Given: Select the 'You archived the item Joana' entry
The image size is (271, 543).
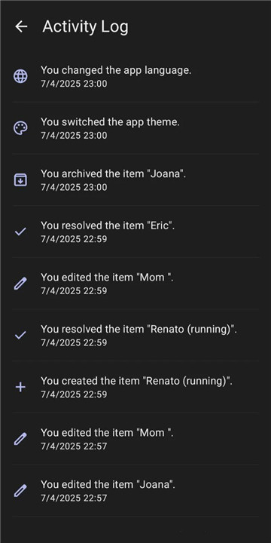Looking at the screenshot, I should 135,180.
